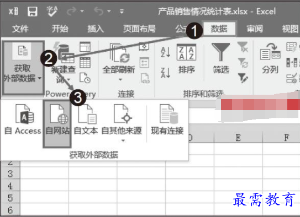Switch to the 审阅 tab
This screenshot has height=217, width=300.
pos(255,29)
